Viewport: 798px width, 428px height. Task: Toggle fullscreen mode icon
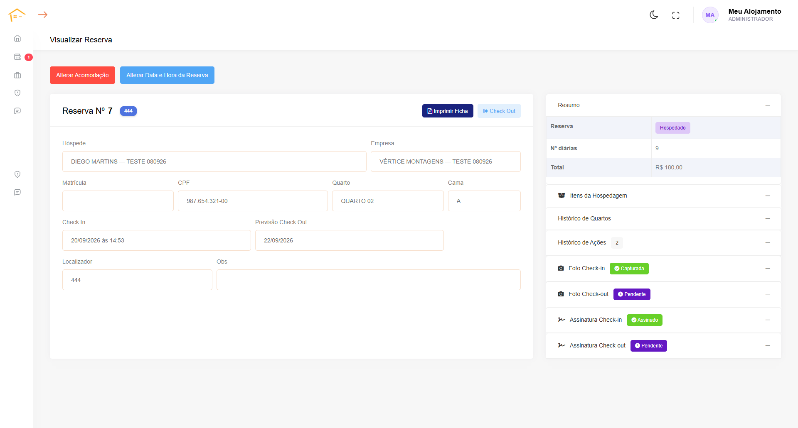click(676, 15)
